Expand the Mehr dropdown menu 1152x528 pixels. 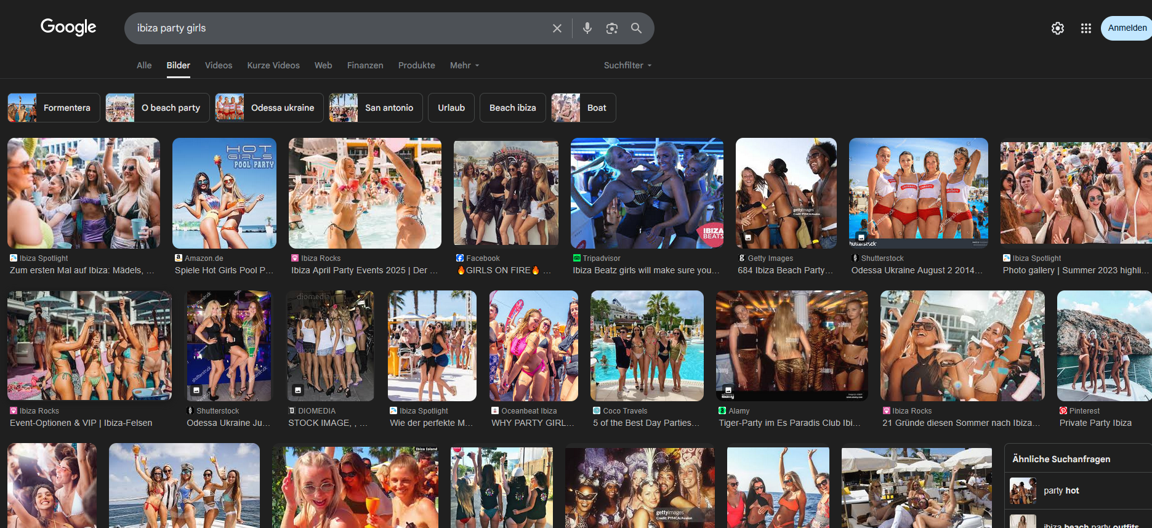(464, 65)
